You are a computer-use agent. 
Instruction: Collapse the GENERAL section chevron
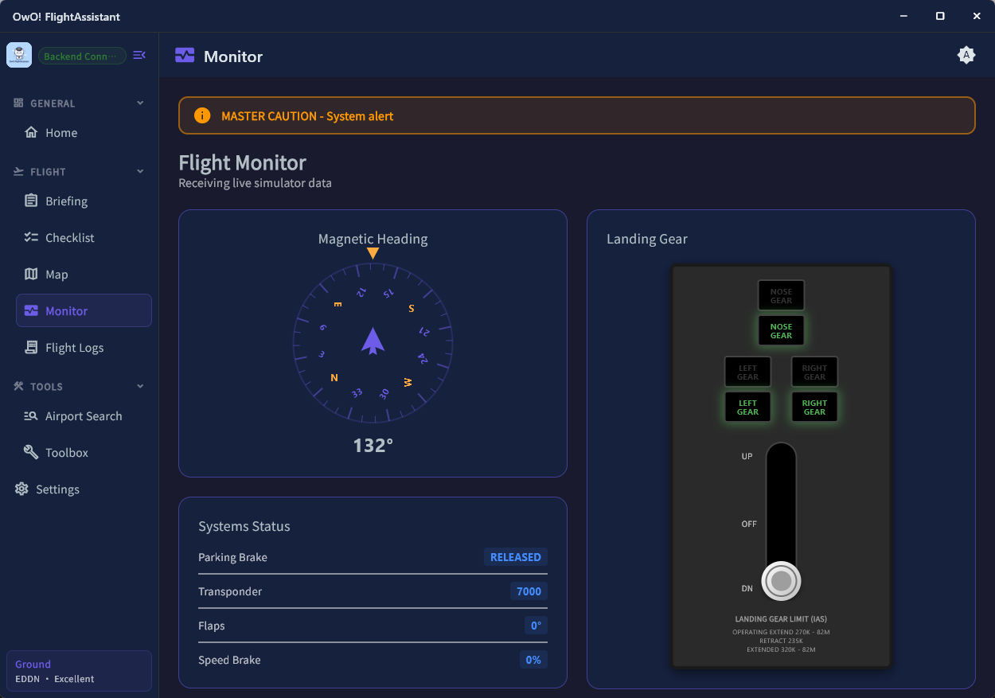tap(140, 103)
